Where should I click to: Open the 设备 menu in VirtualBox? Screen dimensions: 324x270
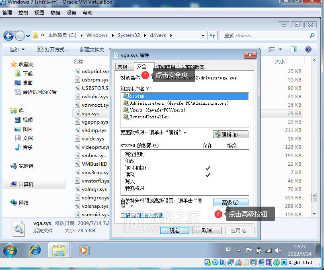(72, 13)
